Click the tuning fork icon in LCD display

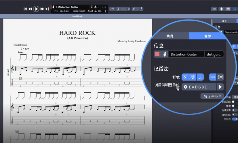106,11
